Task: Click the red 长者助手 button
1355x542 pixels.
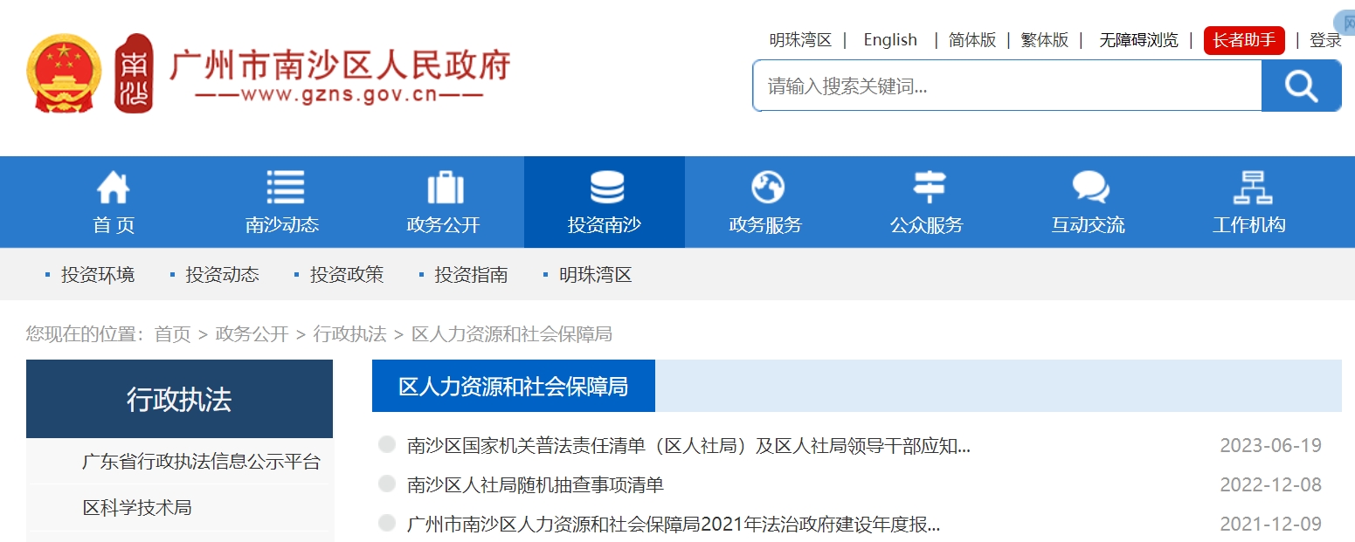Action: (1243, 40)
